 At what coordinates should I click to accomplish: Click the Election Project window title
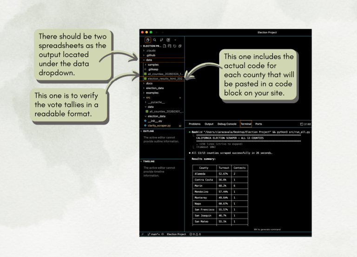267,32
